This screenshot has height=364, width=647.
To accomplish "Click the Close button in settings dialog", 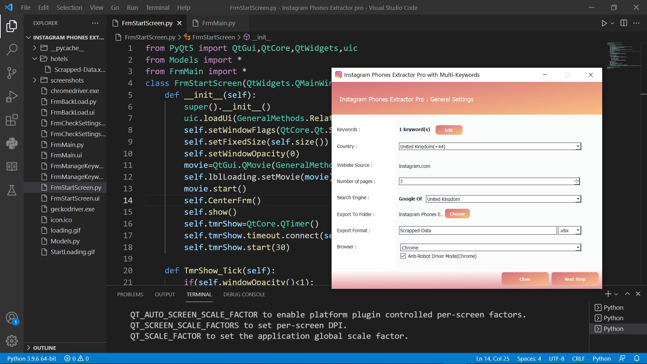I will pyautogui.click(x=525, y=279).
